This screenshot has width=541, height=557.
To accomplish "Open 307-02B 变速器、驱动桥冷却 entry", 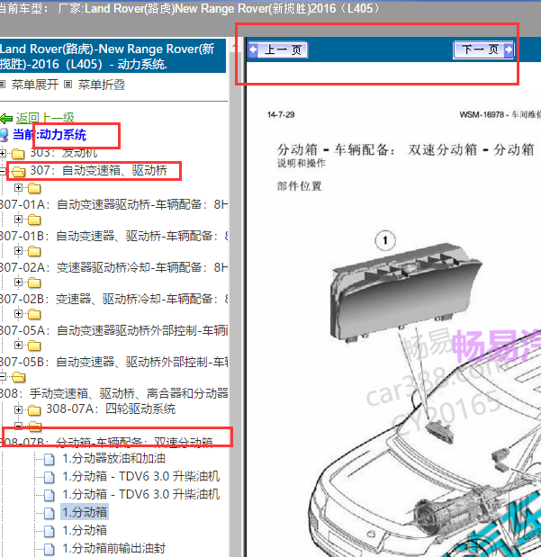I will [113, 299].
